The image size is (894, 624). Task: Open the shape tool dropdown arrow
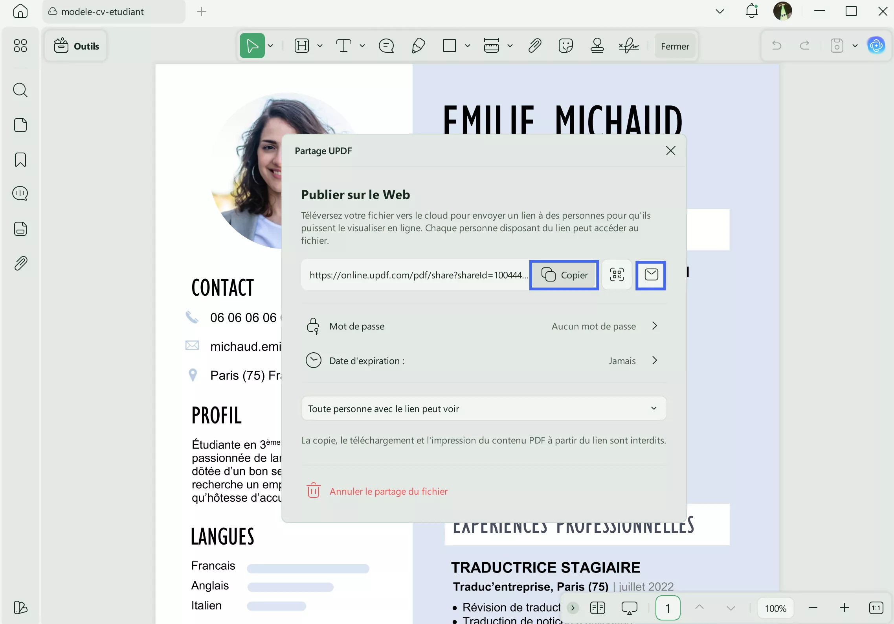(468, 46)
